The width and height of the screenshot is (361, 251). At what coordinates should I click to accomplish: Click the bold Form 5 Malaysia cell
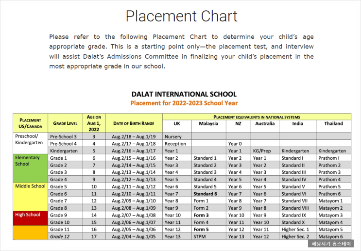point(208,229)
